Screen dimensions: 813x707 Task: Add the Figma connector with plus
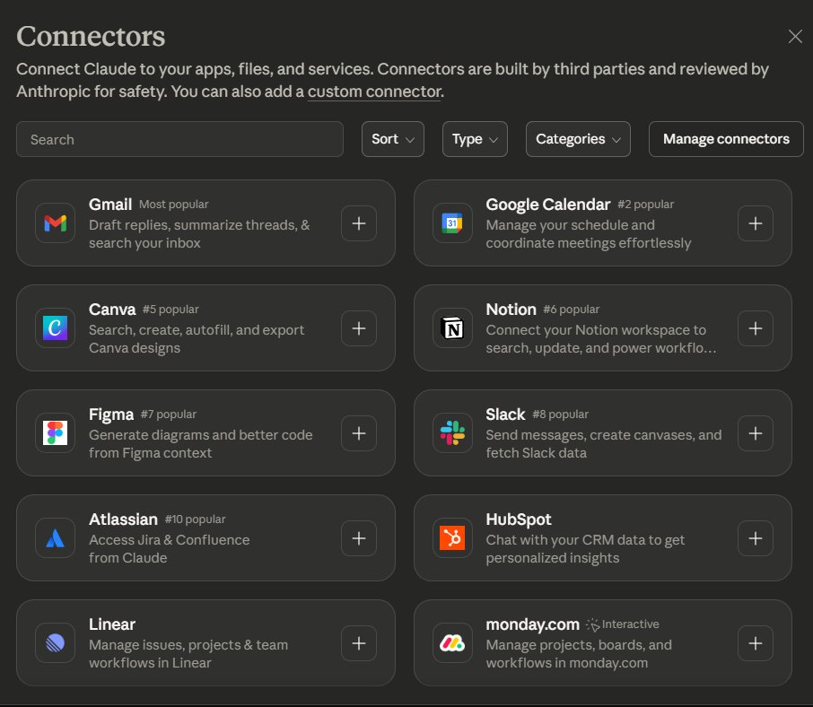[359, 433]
